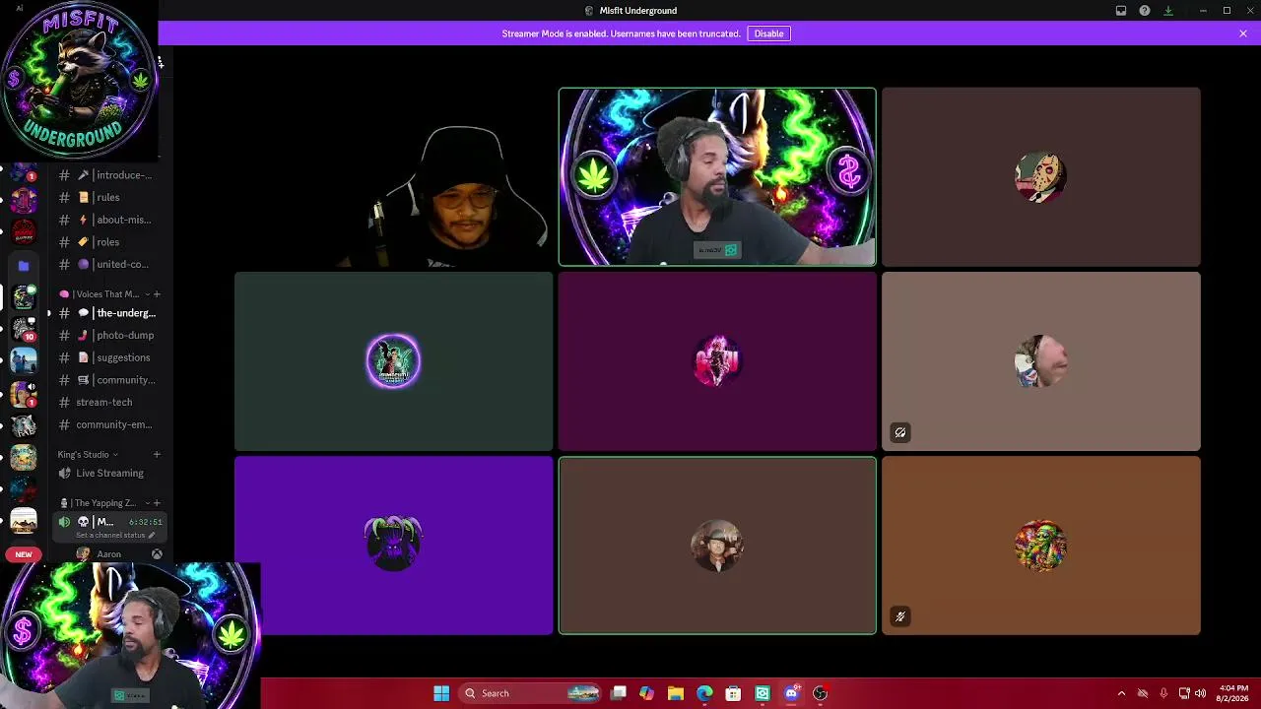Select the hockey mask avatar tile
Viewport: 1261px width, 709px height.
tap(1041, 177)
